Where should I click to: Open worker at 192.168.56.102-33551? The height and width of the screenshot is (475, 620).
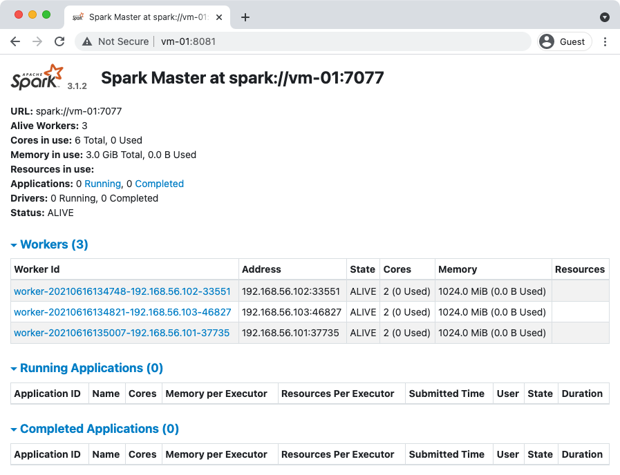pos(122,291)
